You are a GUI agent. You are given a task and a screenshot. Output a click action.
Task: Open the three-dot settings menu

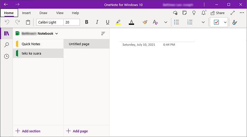(x=242, y=13)
